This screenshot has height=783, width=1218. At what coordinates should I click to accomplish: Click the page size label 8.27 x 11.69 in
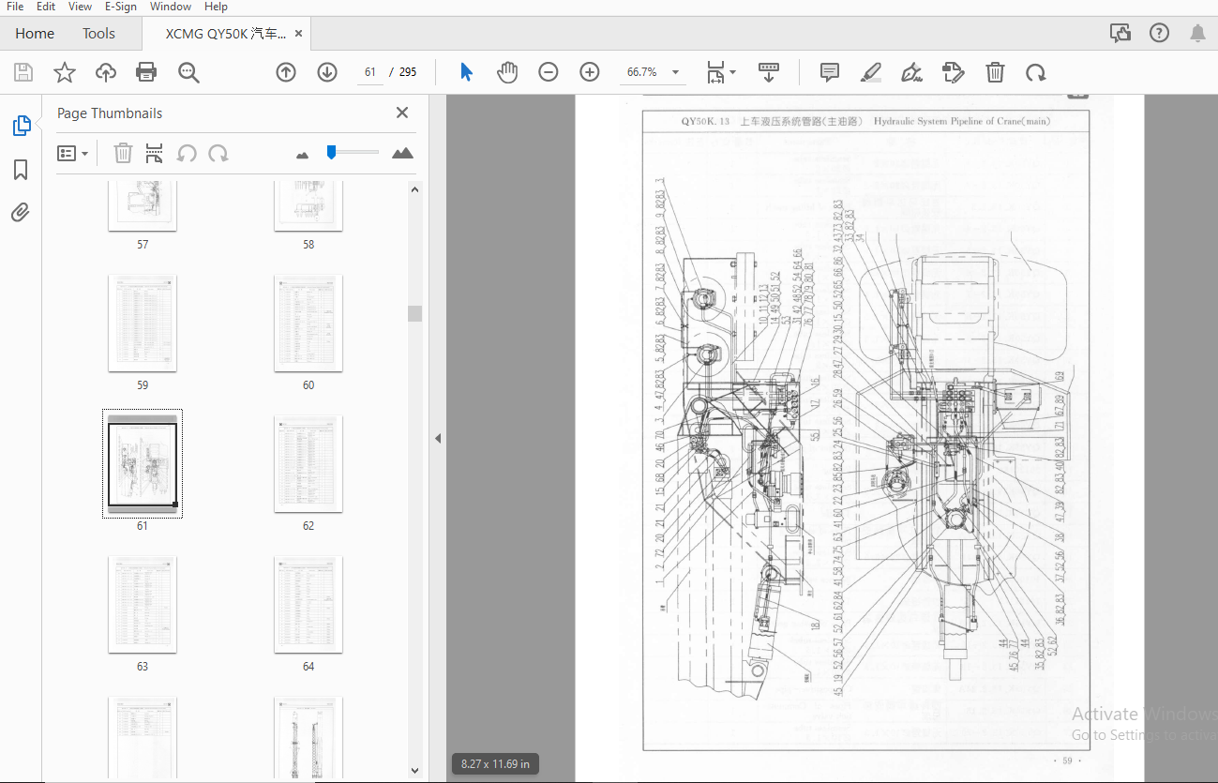496,764
